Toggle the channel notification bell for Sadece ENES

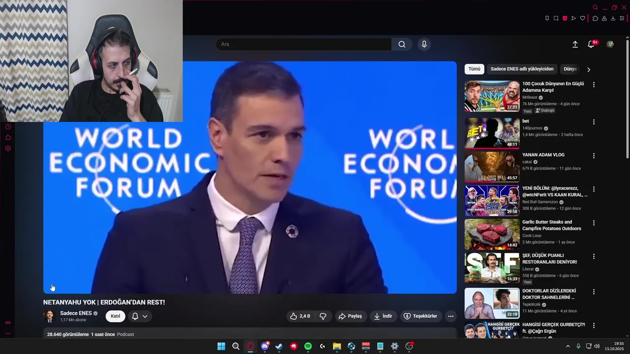pyautogui.click(x=140, y=316)
